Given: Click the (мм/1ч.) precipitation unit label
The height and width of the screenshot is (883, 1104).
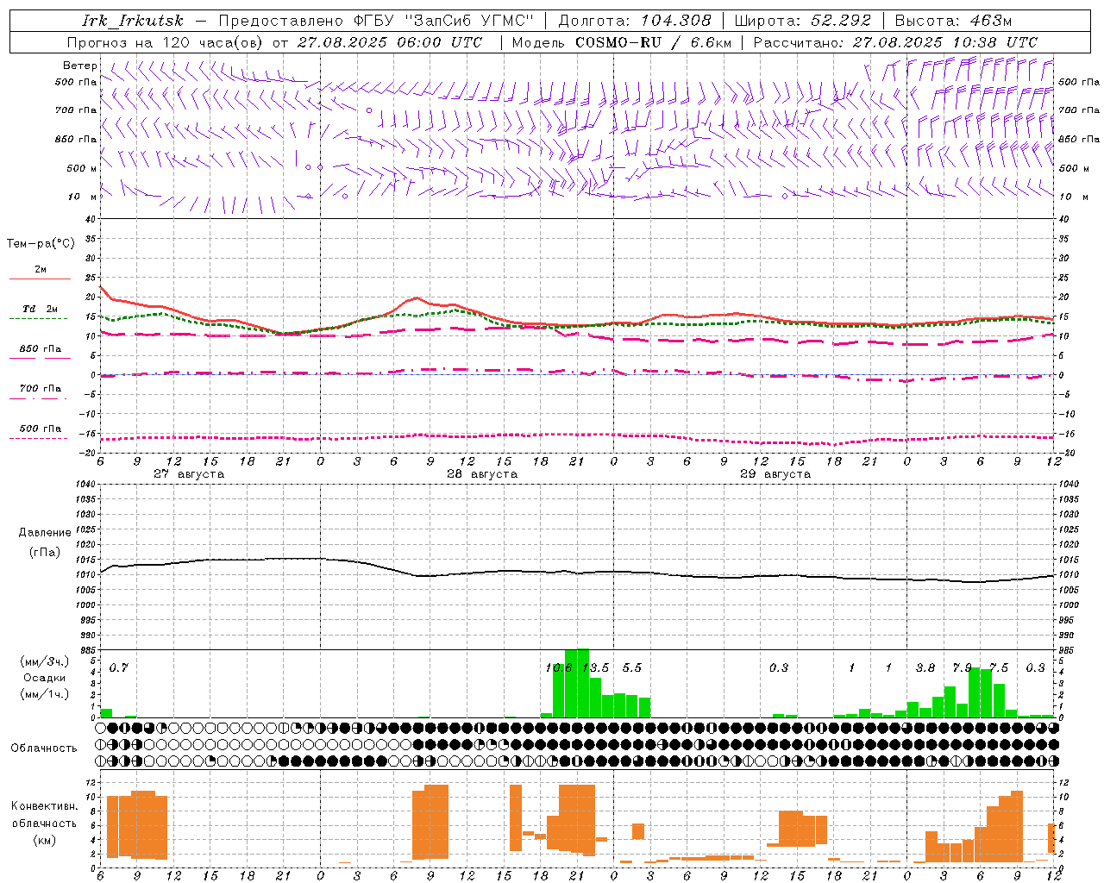Looking at the screenshot, I should (x=44, y=694).
